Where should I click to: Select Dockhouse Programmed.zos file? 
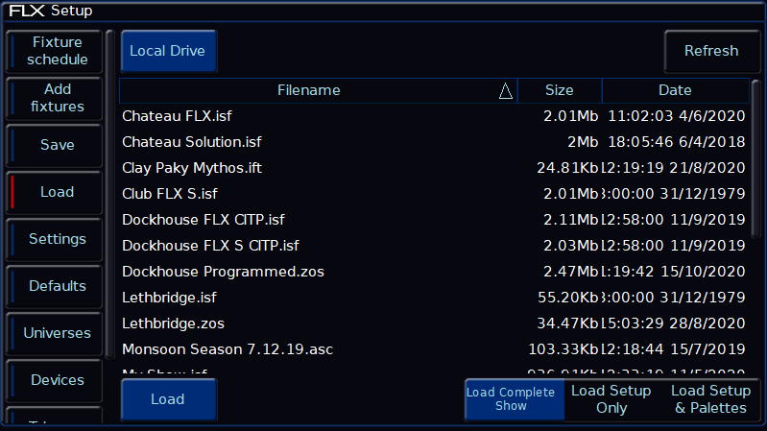point(433,272)
